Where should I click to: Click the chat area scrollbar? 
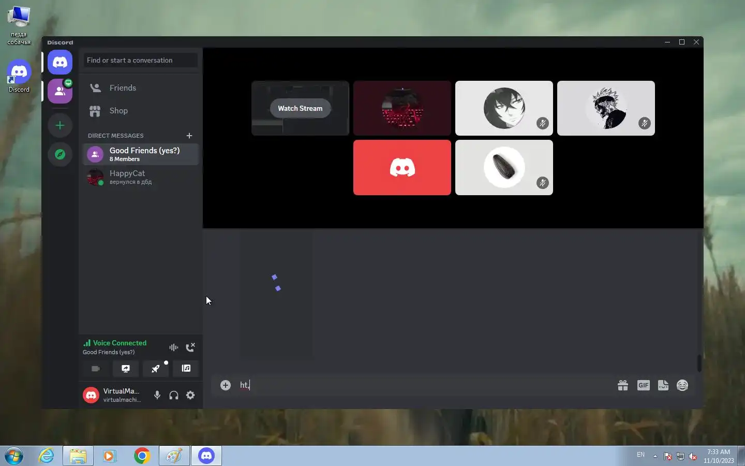point(699,363)
